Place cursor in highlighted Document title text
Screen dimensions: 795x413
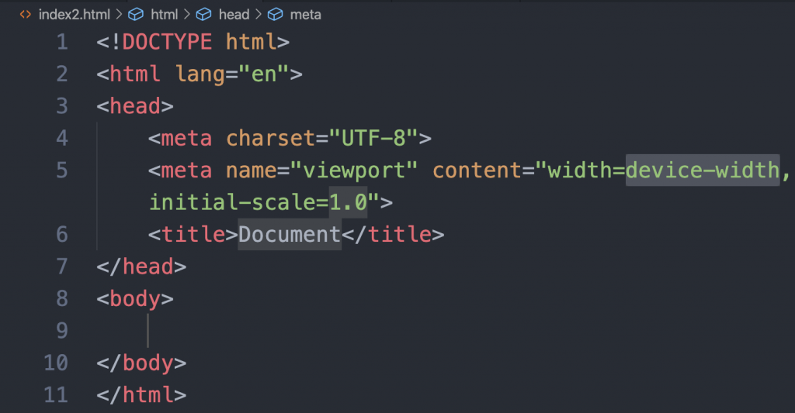290,234
